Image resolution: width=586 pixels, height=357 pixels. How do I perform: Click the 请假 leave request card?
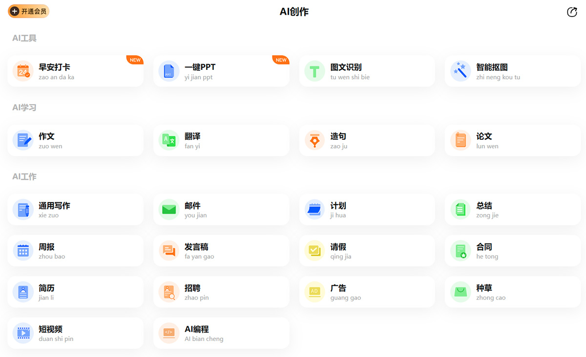click(x=367, y=251)
